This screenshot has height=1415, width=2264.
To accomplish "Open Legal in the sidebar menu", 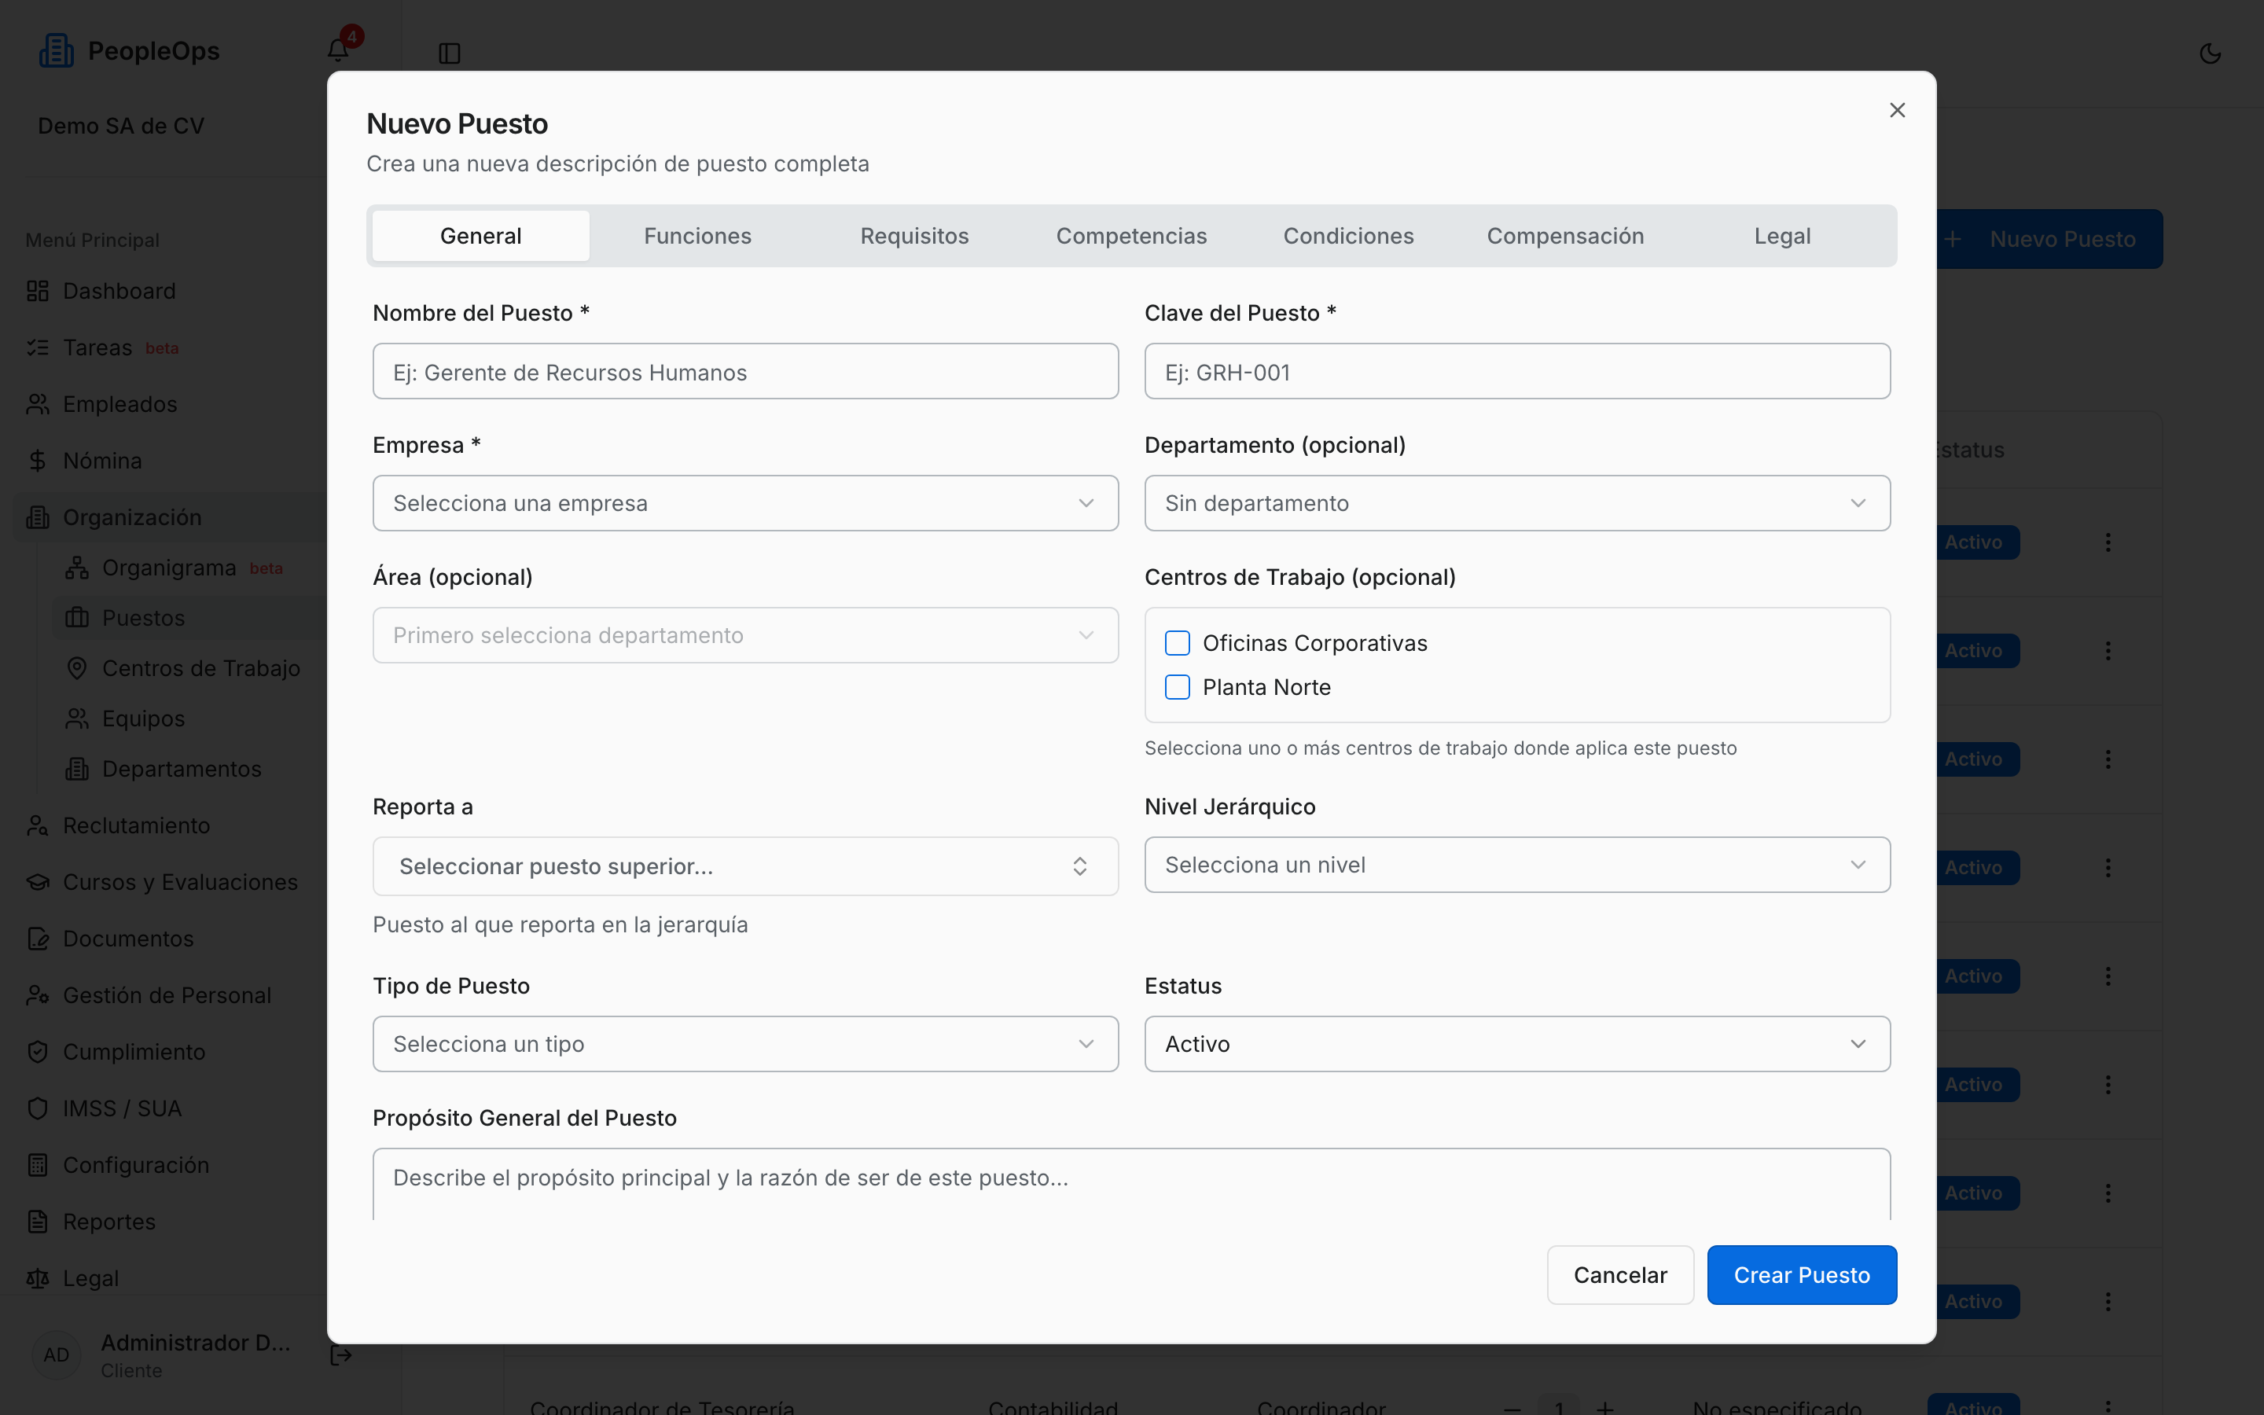I will click(x=90, y=1278).
